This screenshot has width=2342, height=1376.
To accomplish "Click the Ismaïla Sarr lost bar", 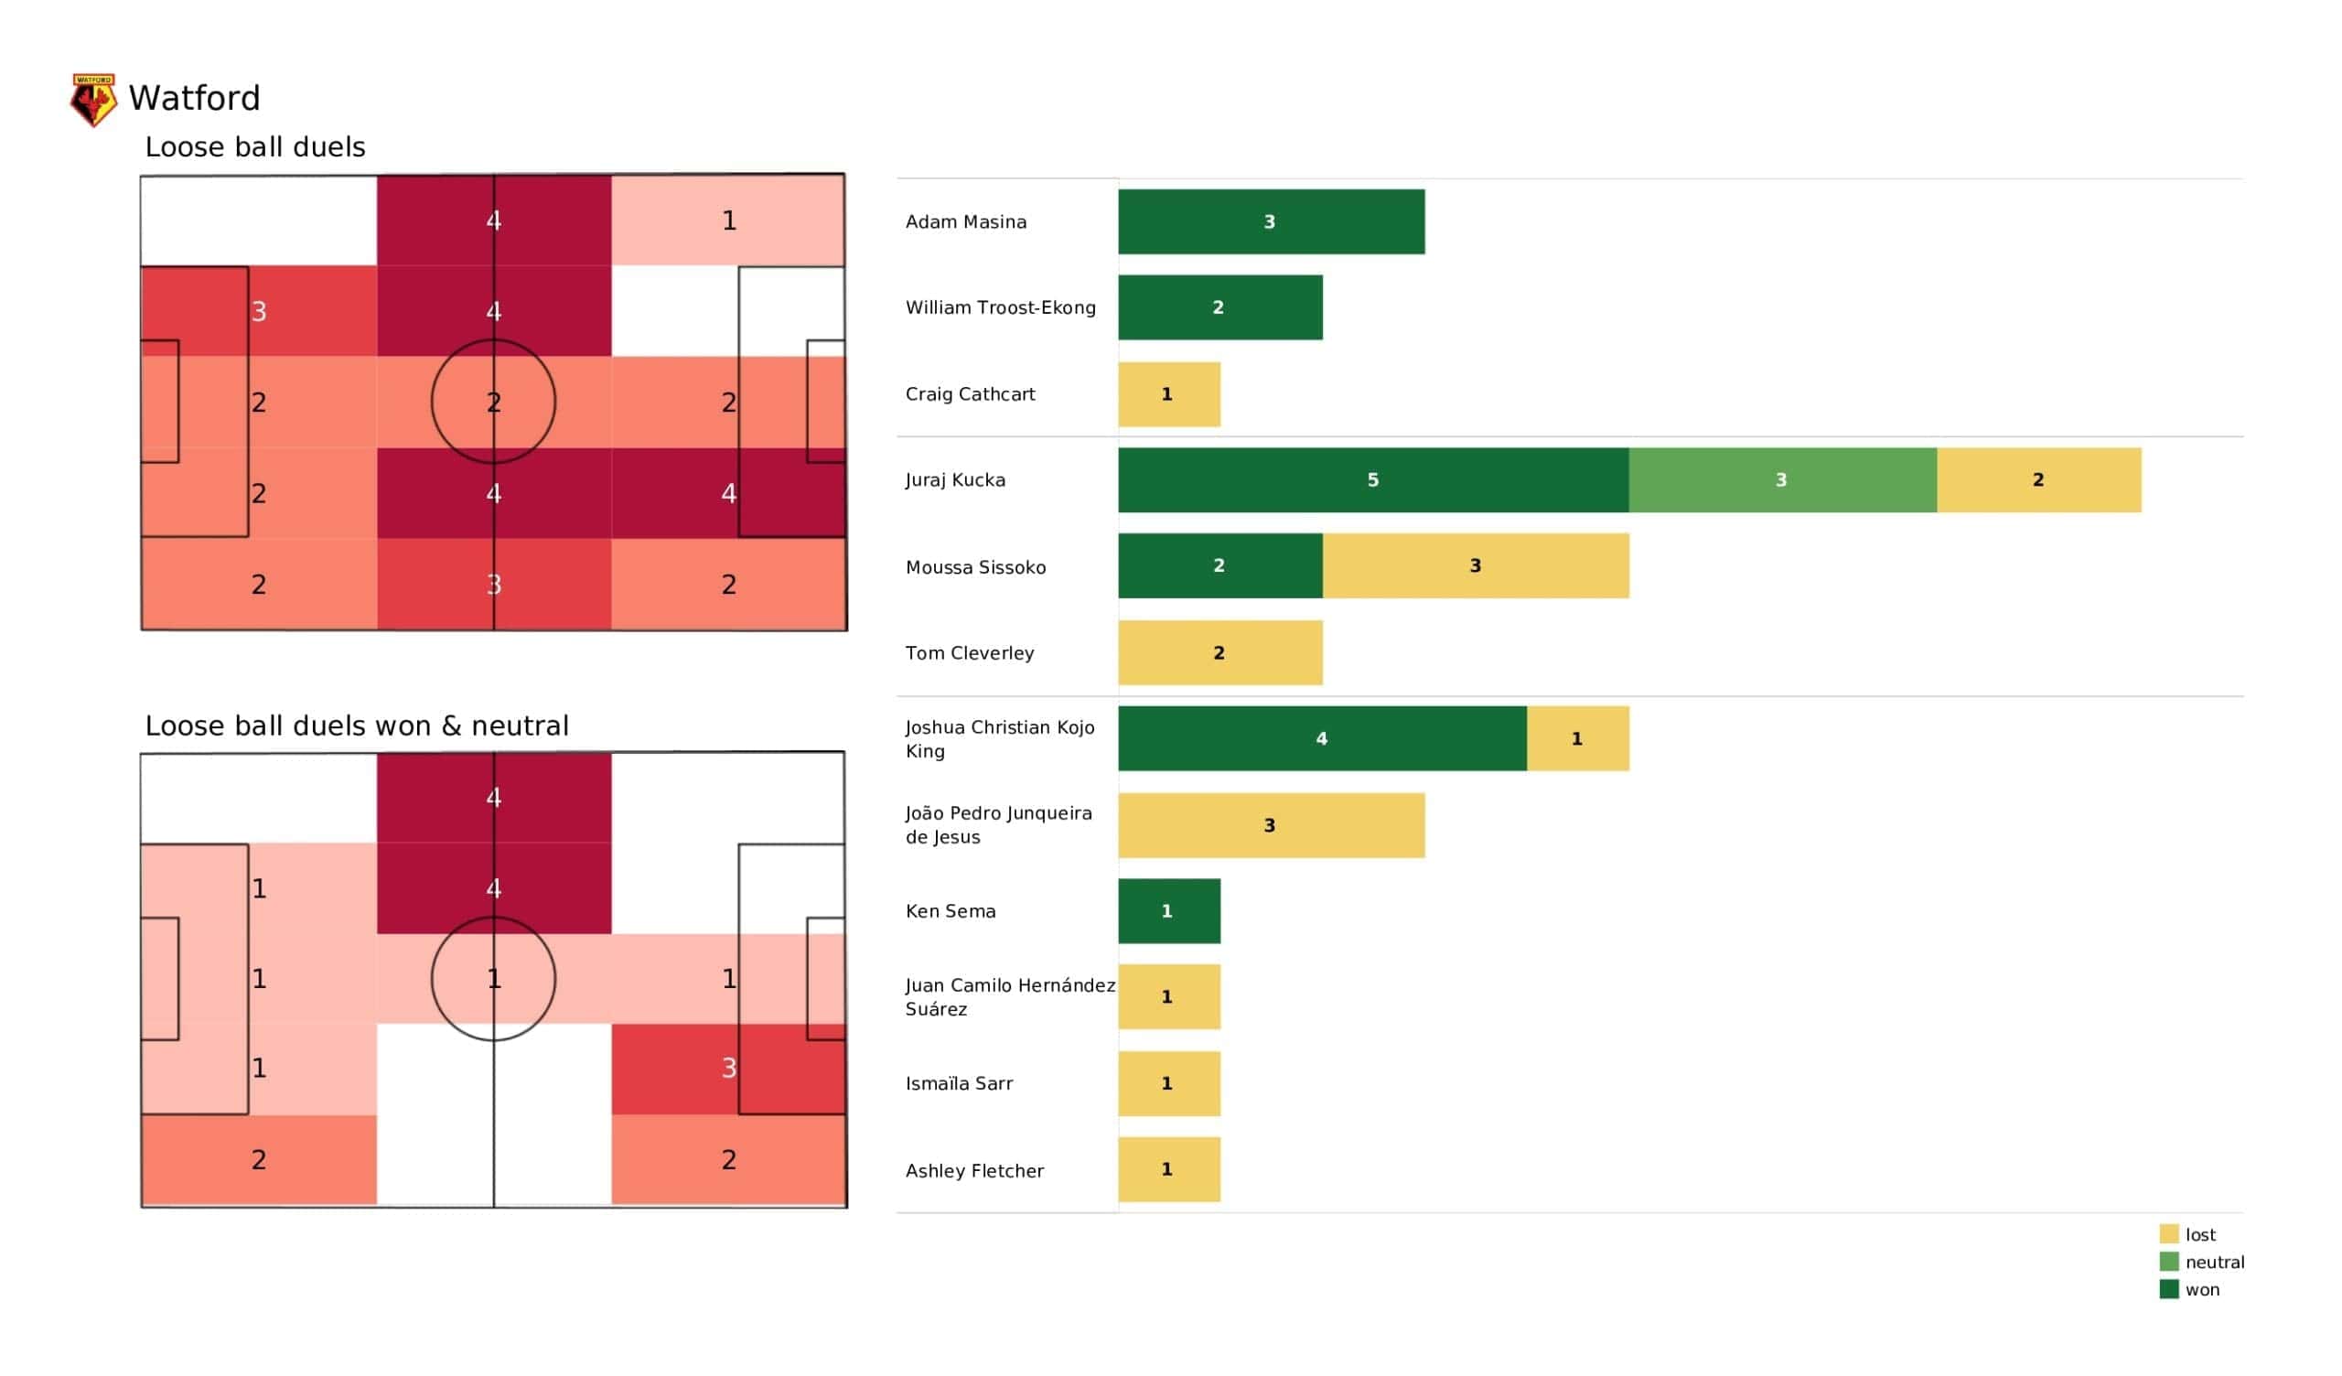I will tap(1168, 1084).
